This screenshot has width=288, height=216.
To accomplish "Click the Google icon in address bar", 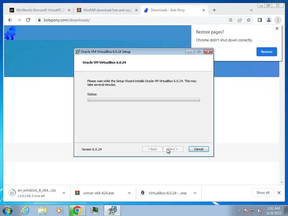I will (x=231, y=20).
